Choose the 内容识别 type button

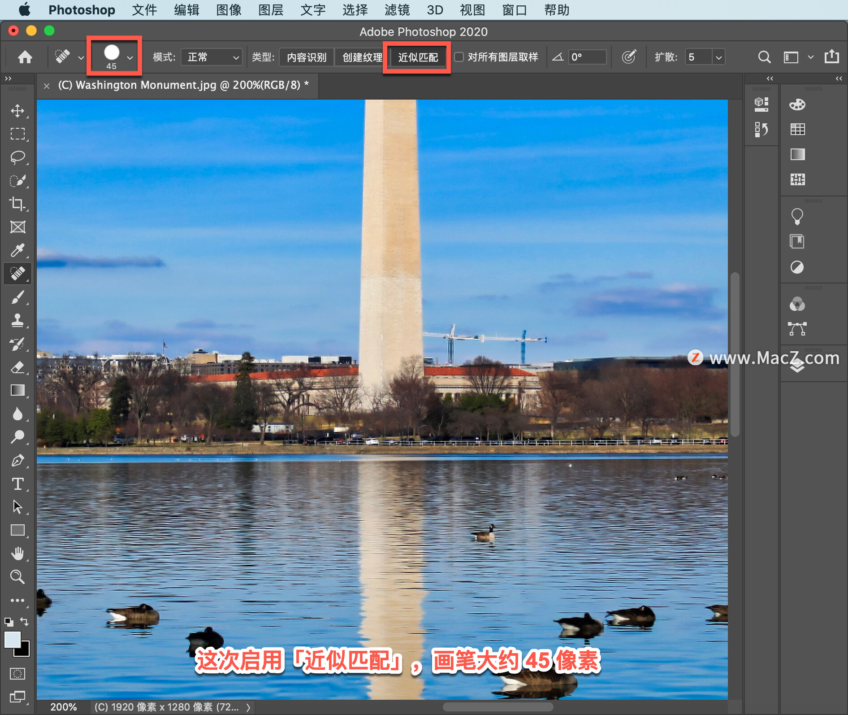[x=307, y=57]
